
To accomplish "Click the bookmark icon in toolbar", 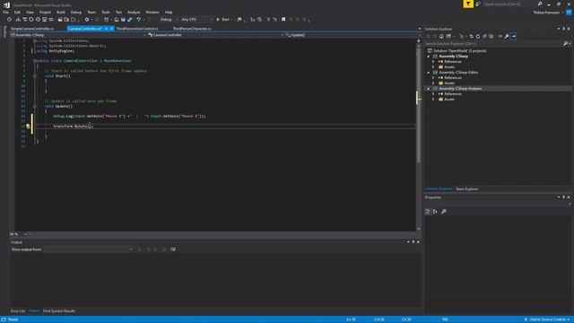I will coord(283,20).
